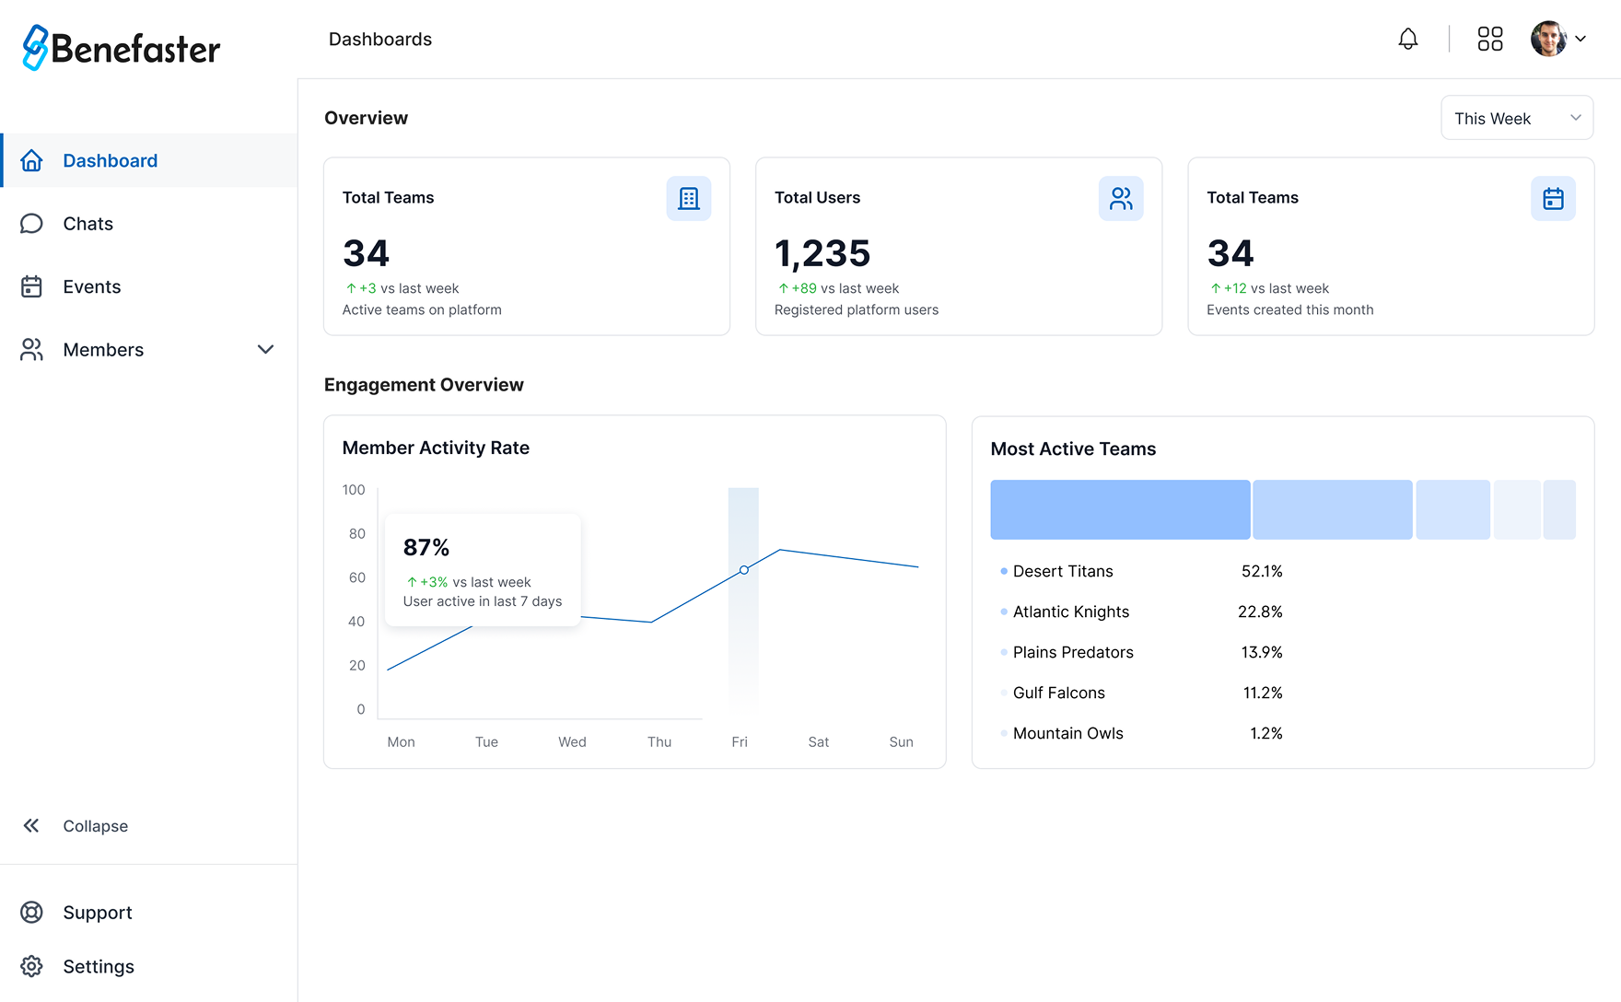Go to the Chats section

(87, 224)
